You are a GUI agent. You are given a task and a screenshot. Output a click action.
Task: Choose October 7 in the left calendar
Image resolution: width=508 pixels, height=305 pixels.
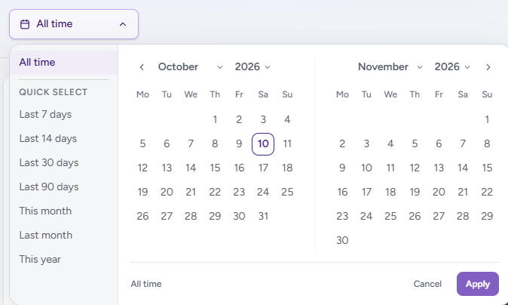tap(191, 143)
